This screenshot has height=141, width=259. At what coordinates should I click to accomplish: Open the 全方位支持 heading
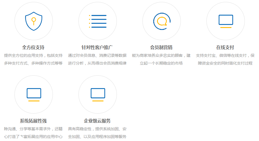click(x=33, y=47)
